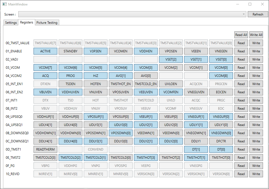
Task: Toggle the V3P3EN bit
Action: click(95, 51)
